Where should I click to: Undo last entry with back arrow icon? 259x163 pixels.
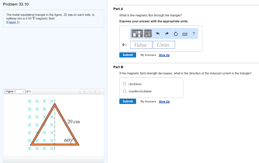[158, 33]
